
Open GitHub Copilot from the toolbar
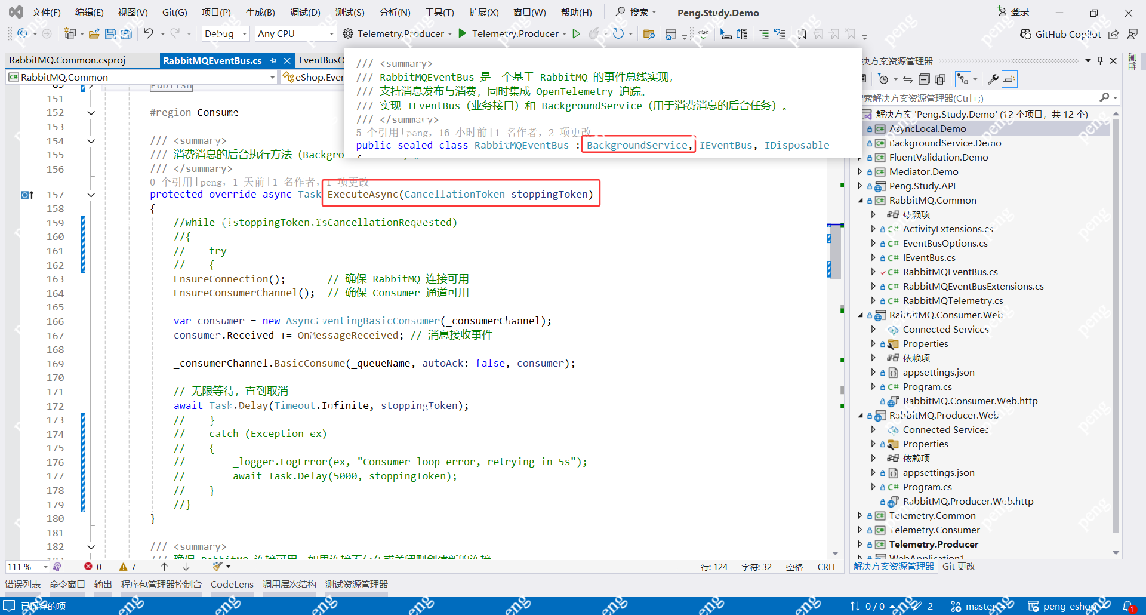(x=1061, y=34)
